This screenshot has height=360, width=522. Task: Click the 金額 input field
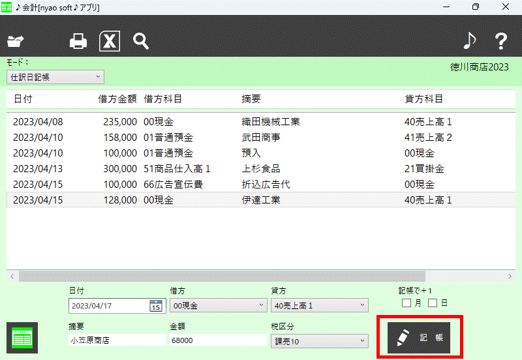(x=217, y=340)
